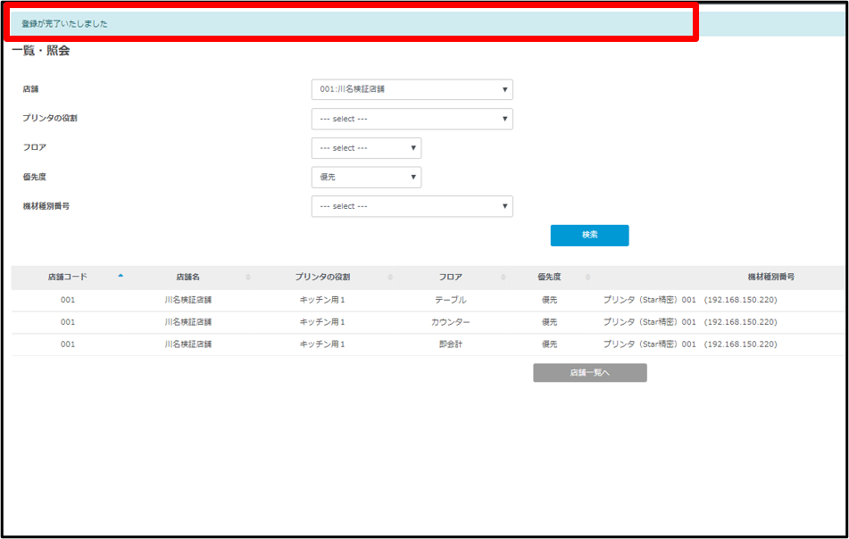Click the 一覧・照会 heading

coord(41,51)
